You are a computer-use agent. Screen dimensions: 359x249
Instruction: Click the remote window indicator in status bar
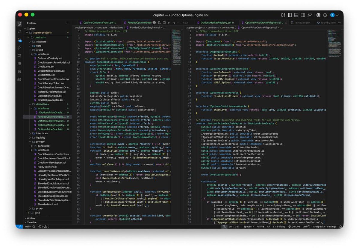pyautogui.click(x=19, y=227)
